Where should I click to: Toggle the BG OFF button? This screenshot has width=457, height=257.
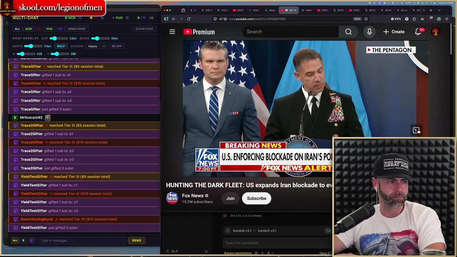click(x=116, y=46)
